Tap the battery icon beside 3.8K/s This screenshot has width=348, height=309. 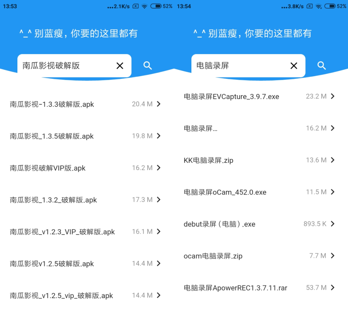pyautogui.click(x=330, y=6)
